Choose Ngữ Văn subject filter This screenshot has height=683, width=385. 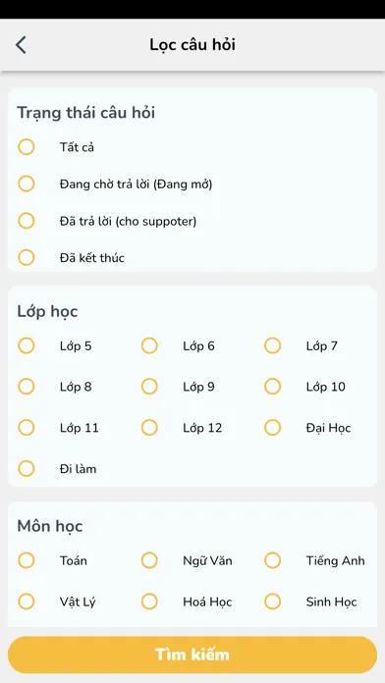point(149,560)
